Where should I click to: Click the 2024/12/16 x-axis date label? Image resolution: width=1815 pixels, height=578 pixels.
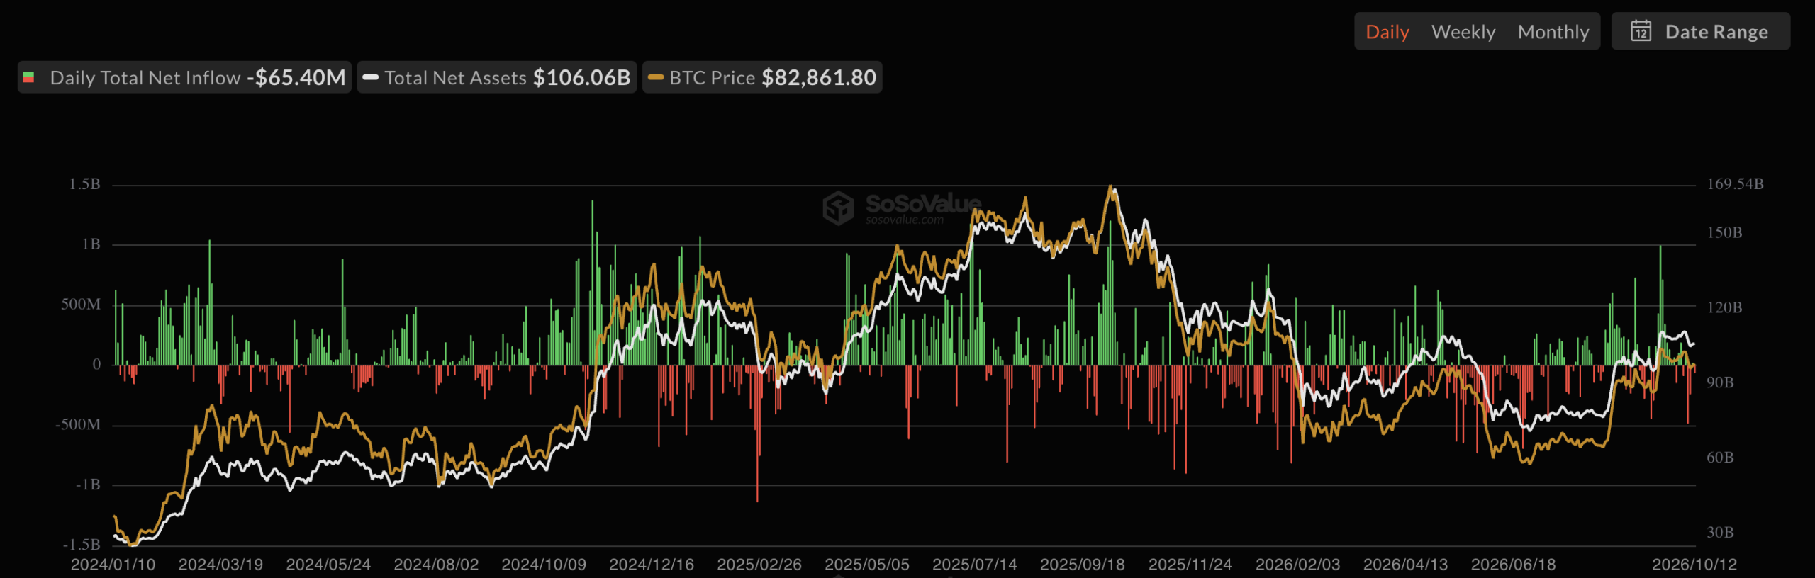(652, 565)
